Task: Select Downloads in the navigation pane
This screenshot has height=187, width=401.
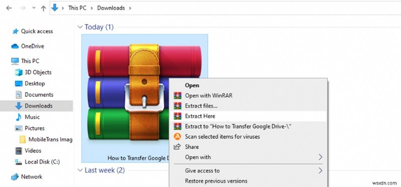Action: pyautogui.click(x=39, y=106)
